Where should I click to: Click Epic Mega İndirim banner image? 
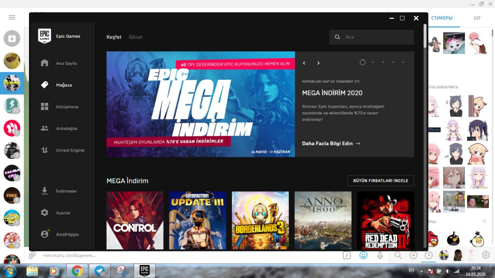(201, 104)
